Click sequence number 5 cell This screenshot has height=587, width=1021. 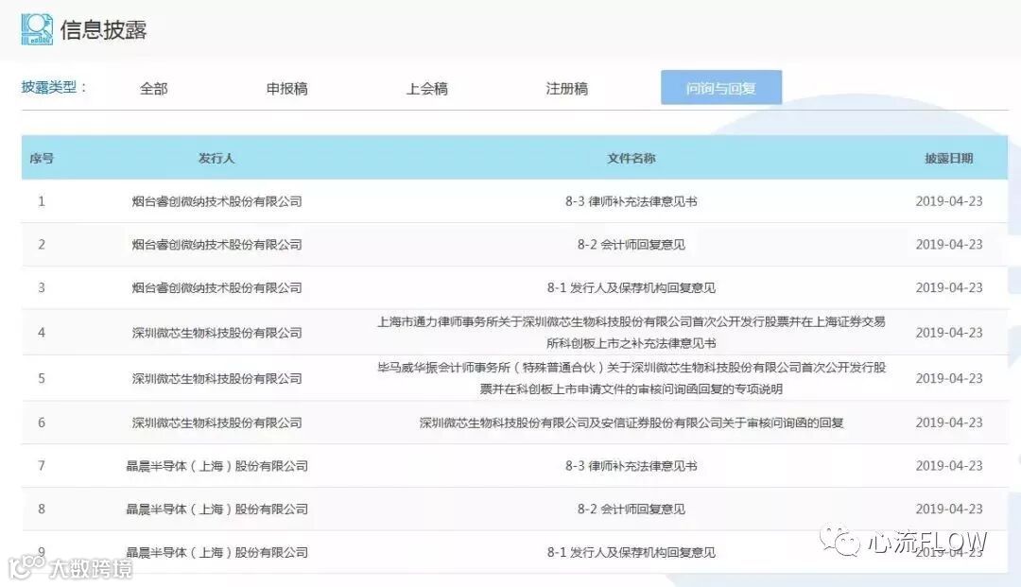coord(42,379)
